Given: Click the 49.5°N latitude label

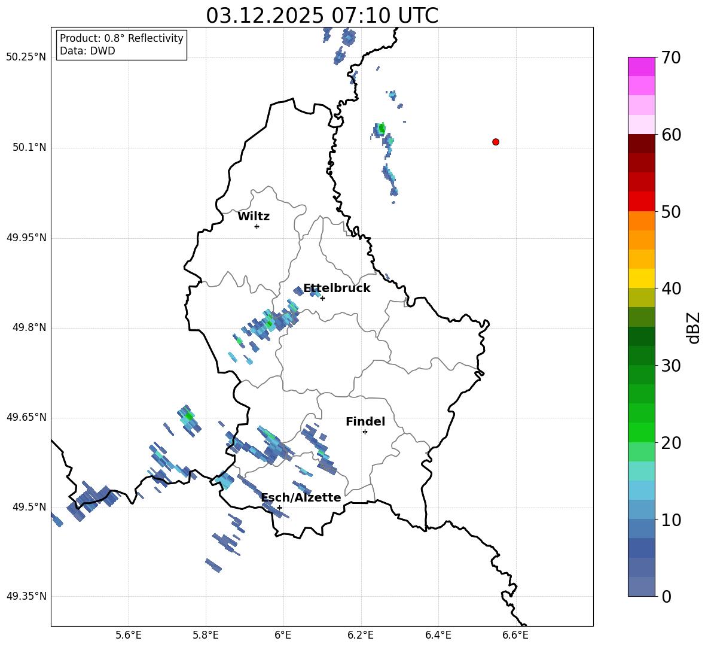Looking at the screenshot, I should 29,506.
